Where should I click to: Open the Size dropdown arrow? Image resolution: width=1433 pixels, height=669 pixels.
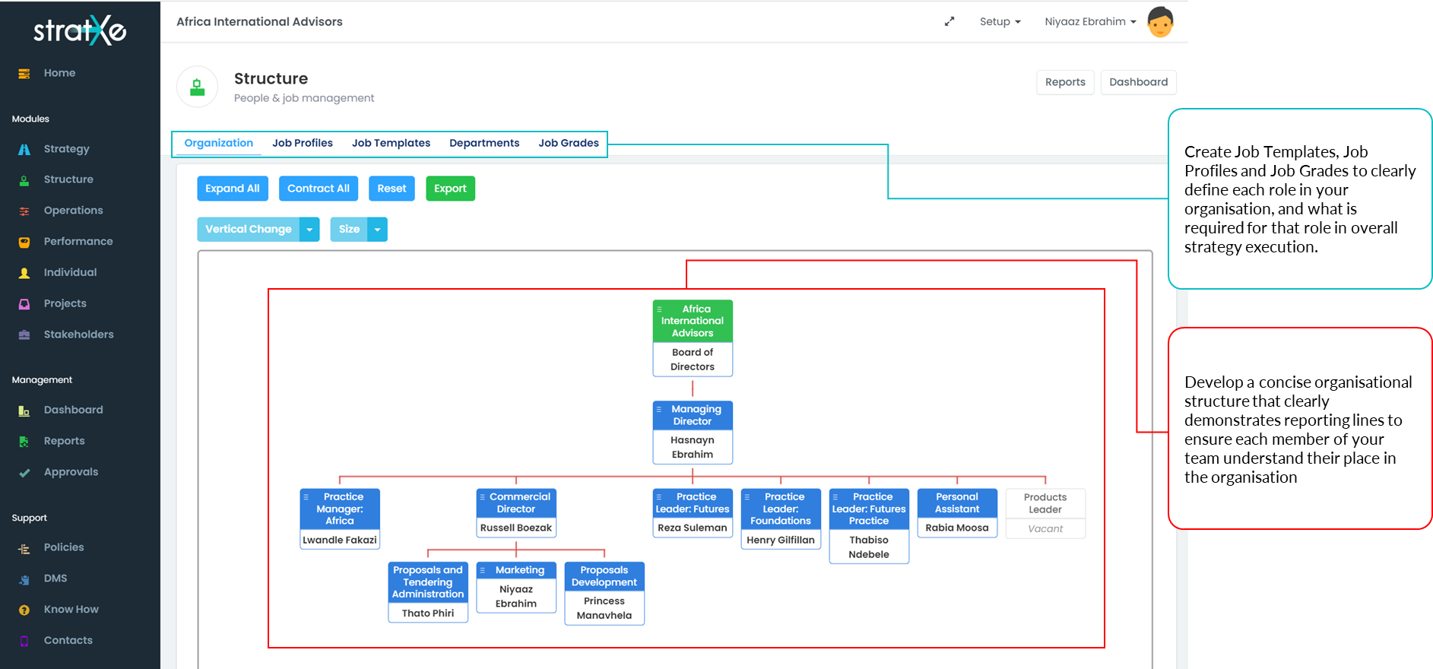(x=377, y=230)
